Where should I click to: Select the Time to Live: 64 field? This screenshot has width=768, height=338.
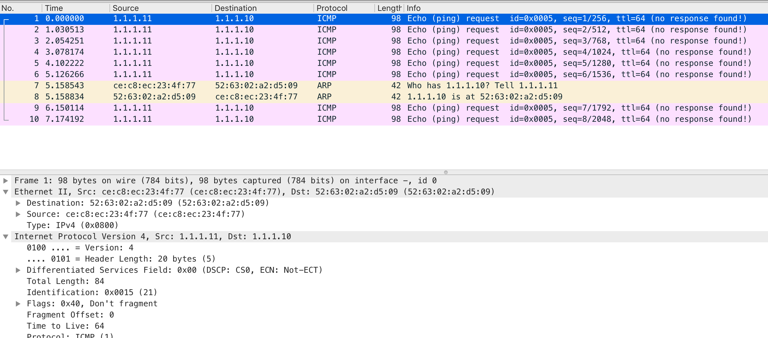[65, 326]
